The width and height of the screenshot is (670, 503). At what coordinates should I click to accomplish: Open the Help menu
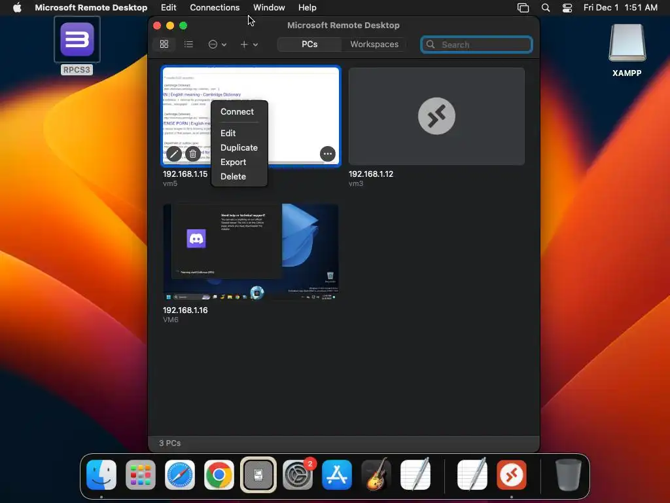pos(308,7)
